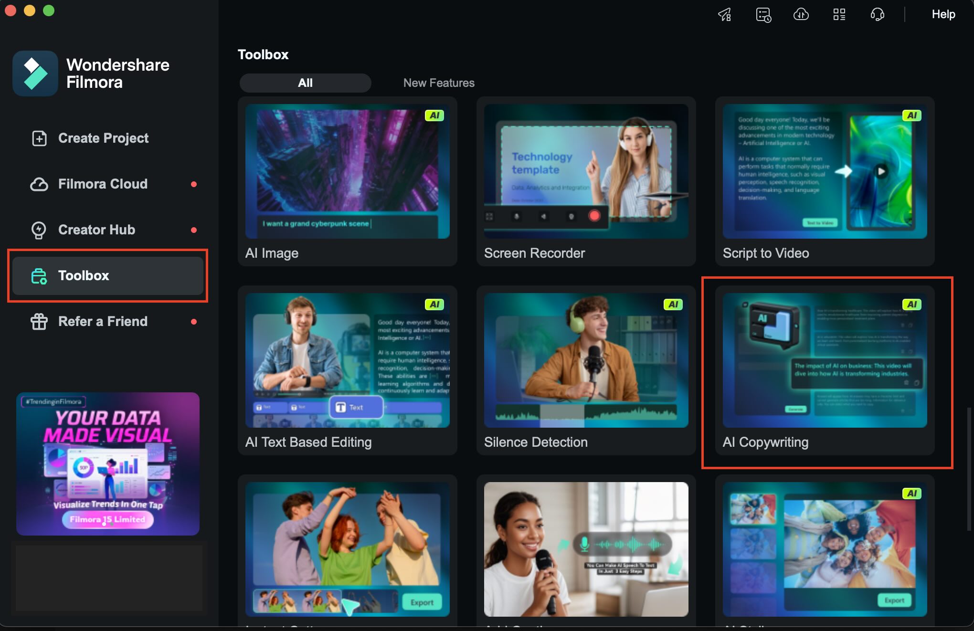Open the Help link
974x631 pixels.
click(943, 14)
